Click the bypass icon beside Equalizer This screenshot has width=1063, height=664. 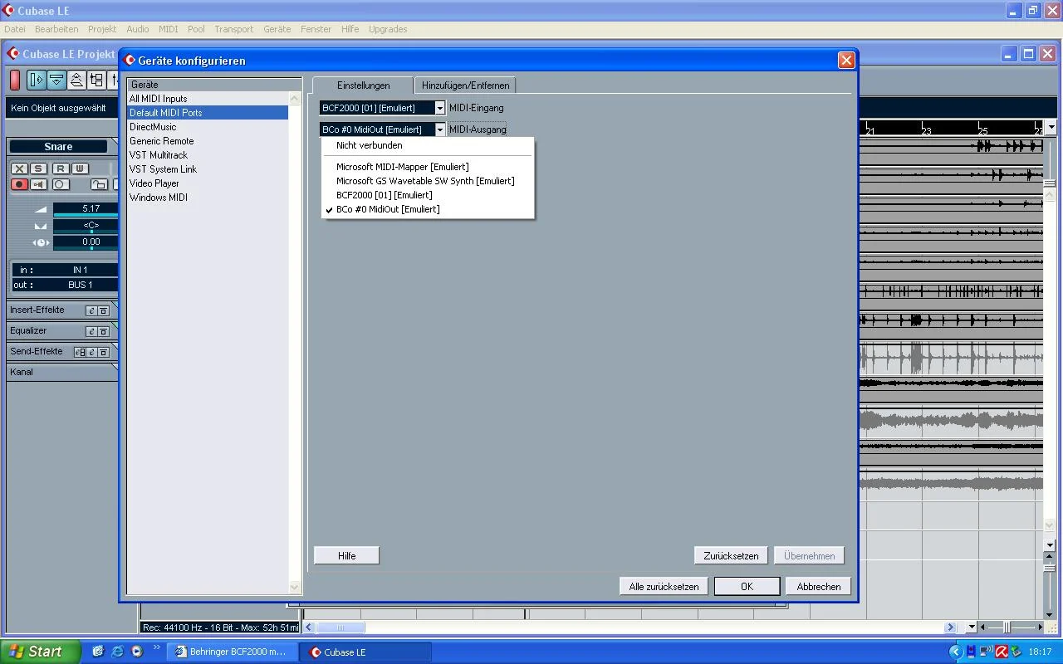coord(104,331)
